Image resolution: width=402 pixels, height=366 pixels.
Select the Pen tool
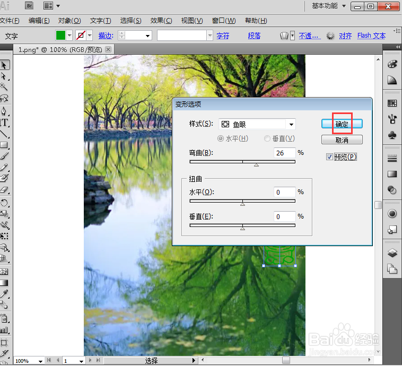click(x=4, y=111)
